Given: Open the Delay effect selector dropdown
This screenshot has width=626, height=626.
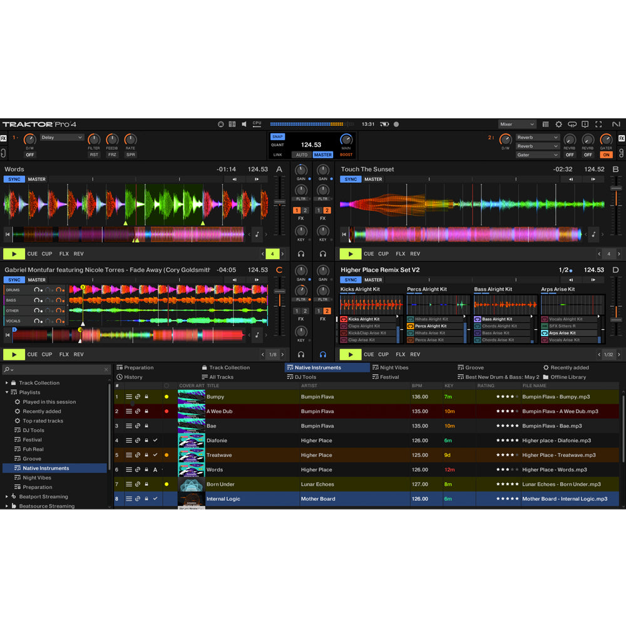Looking at the screenshot, I should (x=61, y=137).
